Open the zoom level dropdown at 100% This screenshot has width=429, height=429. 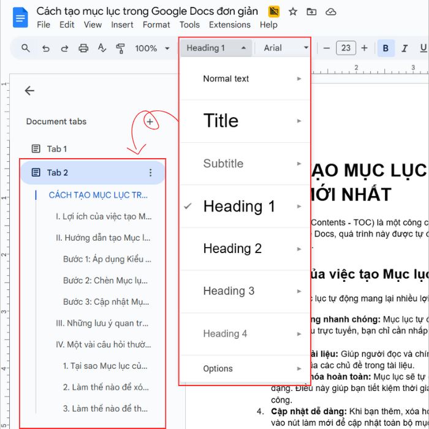point(152,48)
